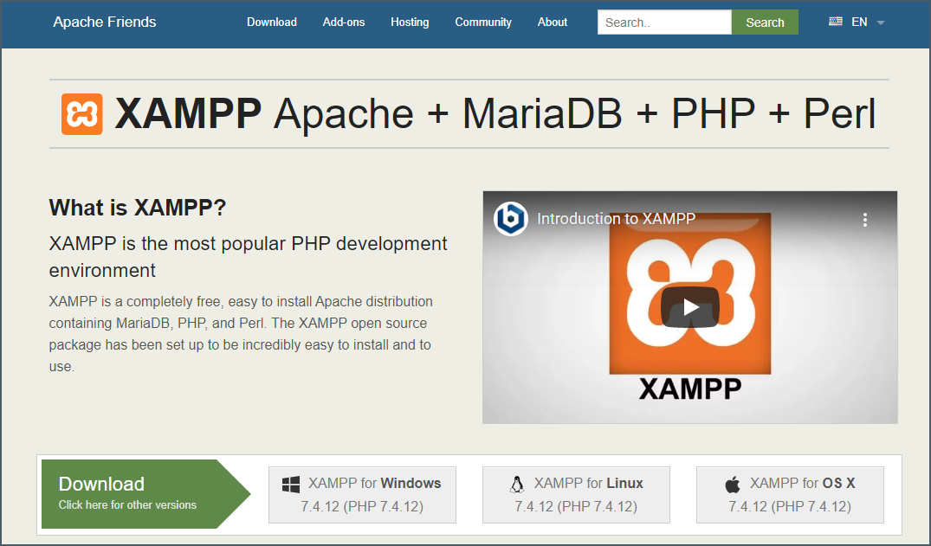Open the About page
The image size is (931, 546).
[x=553, y=22]
